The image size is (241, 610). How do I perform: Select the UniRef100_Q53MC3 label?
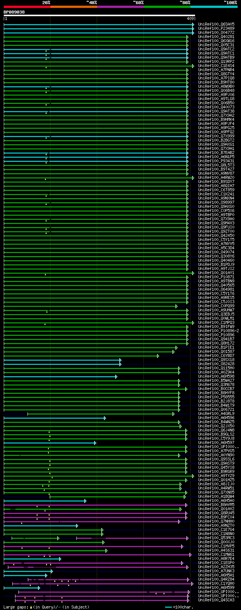(x=216, y=538)
